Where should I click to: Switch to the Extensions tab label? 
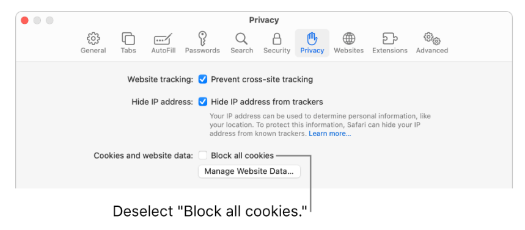pyautogui.click(x=390, y=51)
